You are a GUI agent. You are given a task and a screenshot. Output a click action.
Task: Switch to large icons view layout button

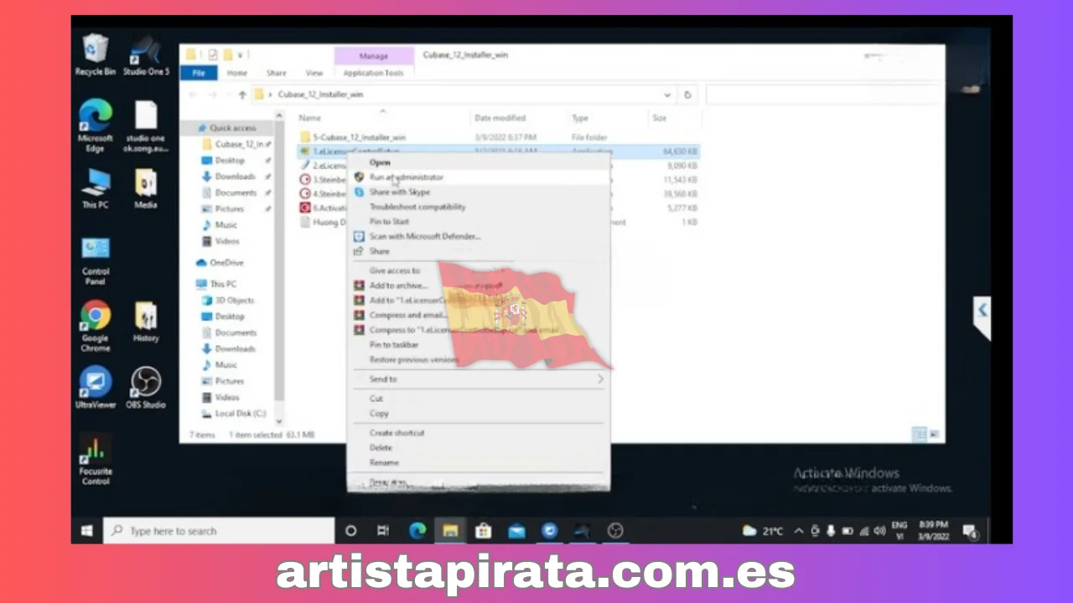[936, 434]
